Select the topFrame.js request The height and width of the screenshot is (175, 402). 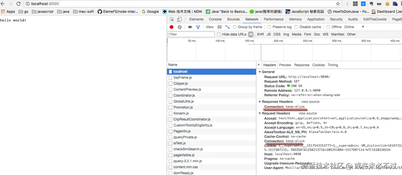coord(211,78)
